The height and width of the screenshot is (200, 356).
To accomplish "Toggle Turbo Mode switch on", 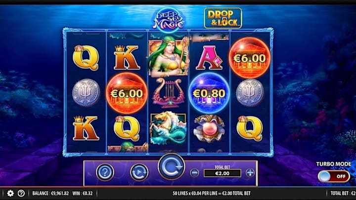I will coord(334,176).
